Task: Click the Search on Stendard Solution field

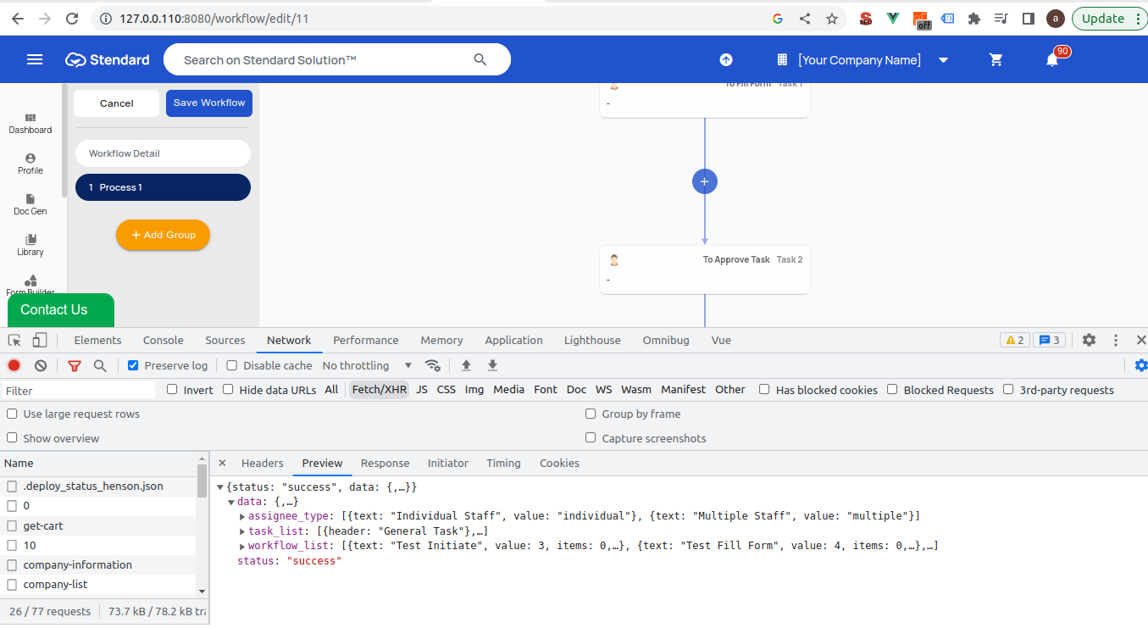Action: point(322,60)
